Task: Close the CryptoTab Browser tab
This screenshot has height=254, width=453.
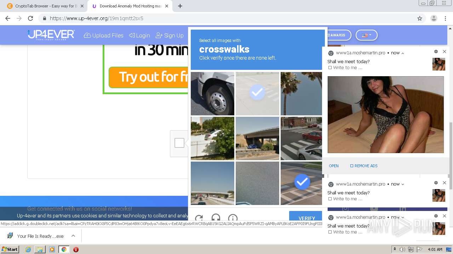Action: click(82, 6)
